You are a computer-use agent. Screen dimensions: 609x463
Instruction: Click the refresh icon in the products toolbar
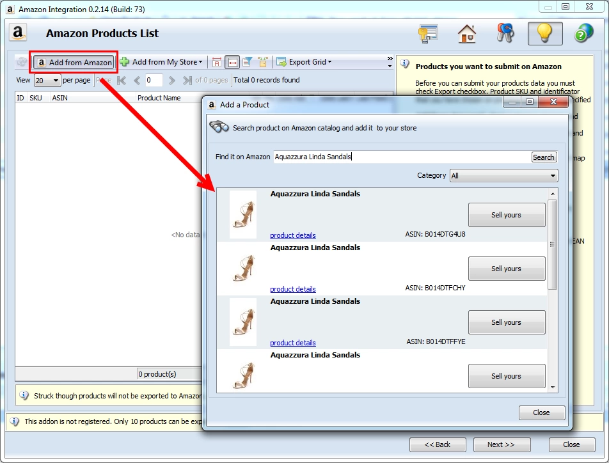[22, 62]
